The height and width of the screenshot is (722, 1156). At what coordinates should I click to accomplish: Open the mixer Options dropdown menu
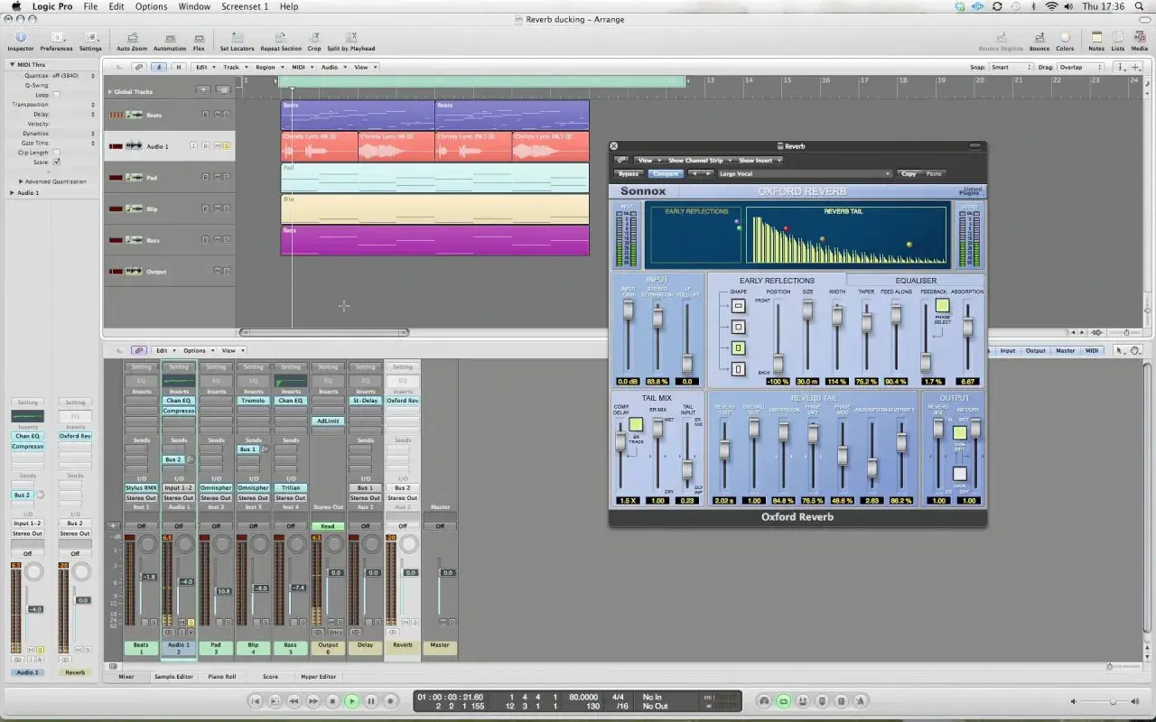pos(198,350)
